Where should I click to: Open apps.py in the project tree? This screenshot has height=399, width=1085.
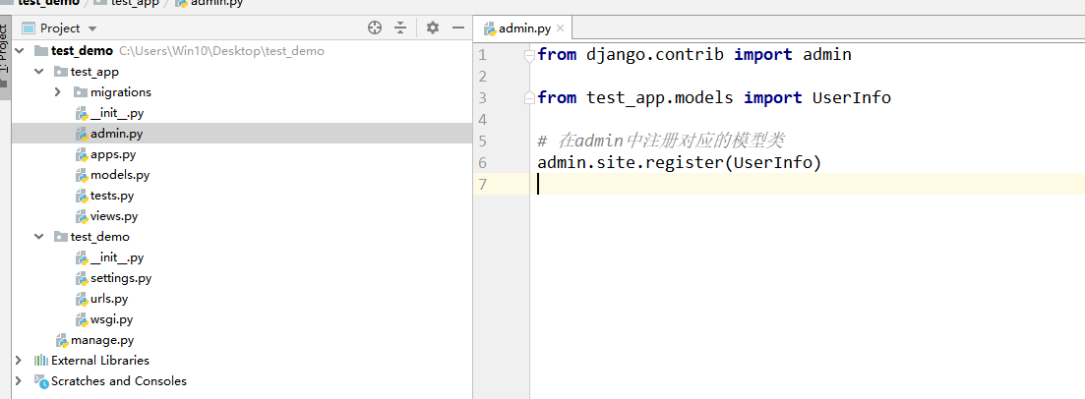(x=113, y=154)
